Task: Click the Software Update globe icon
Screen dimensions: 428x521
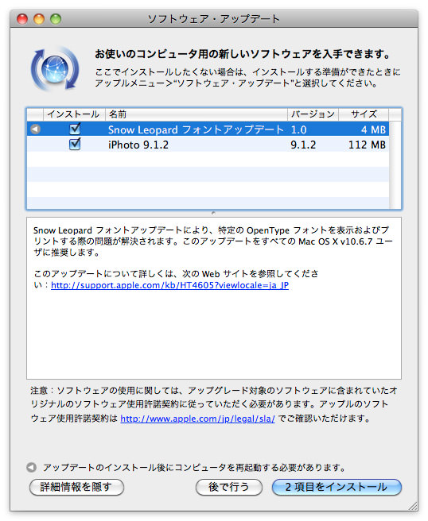Action: tap(55, 69)
